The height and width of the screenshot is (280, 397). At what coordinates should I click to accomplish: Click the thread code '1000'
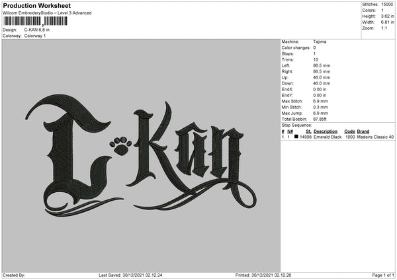350,137
